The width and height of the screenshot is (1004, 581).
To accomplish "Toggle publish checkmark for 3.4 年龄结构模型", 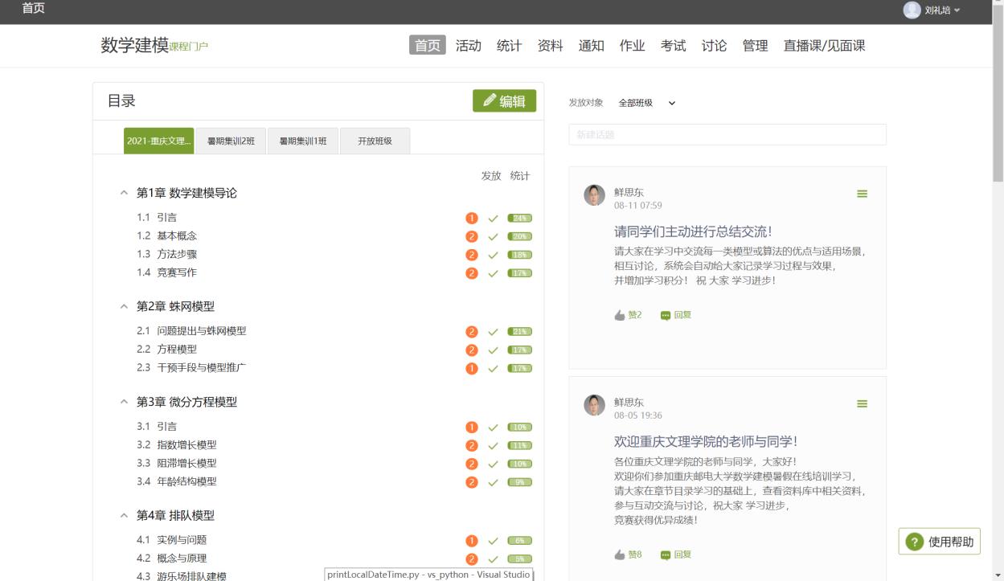I will click(x=494, y=482).
